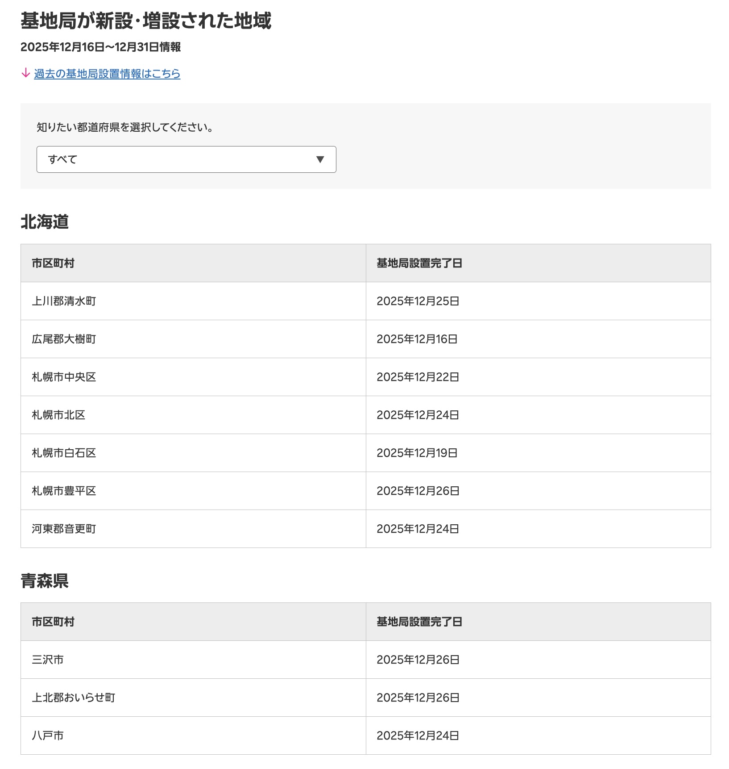Click 市区町村 header in the 青森県 table
The width and height of the screenshot is (729, 769).
(x=193, y=622)
